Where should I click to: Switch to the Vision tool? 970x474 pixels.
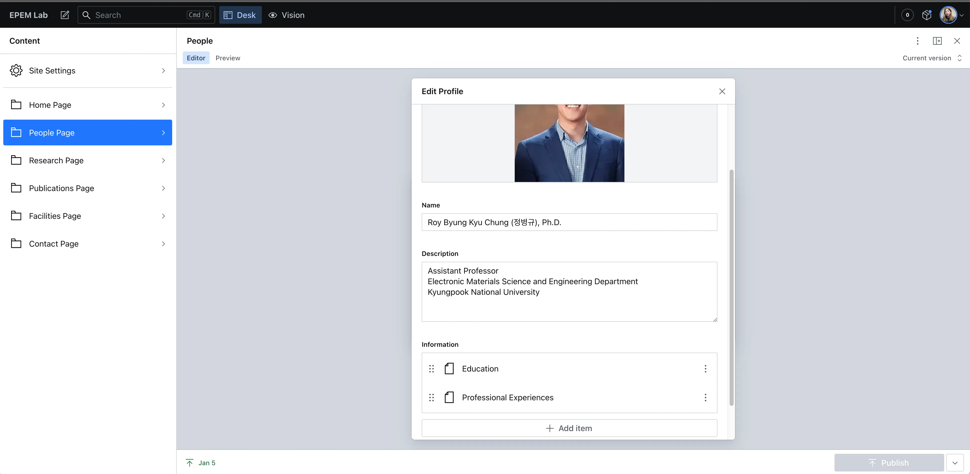(287, 15)
